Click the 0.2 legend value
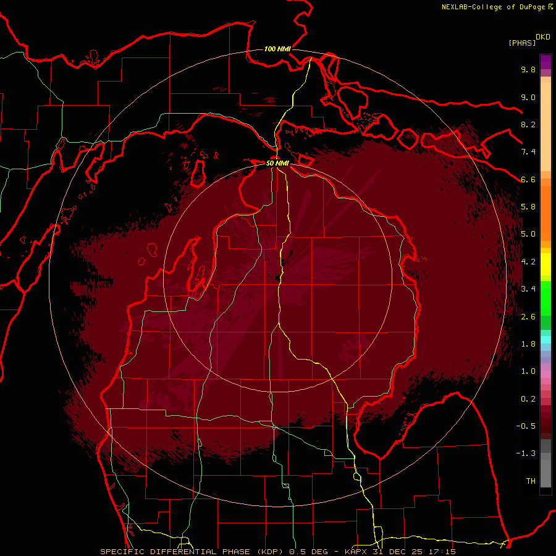This screenshot has width=556, height=556. click(528, 399)
